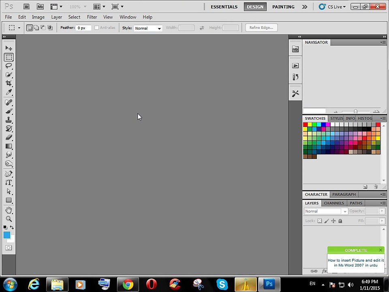Select the History Brush tool
Screen dimensions: 389x292
(x=9, y=129)
